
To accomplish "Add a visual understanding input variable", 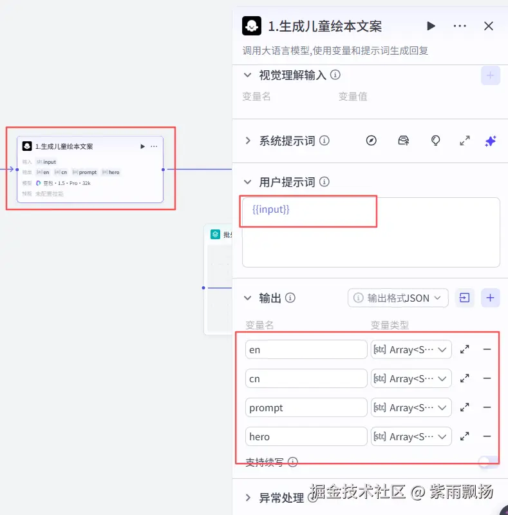I will pos(490,75).
